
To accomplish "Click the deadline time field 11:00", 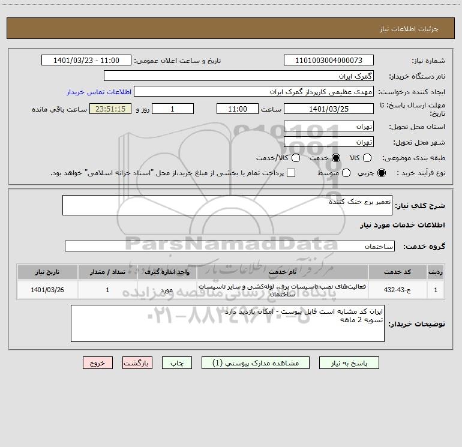I will (x=238, y=109).
